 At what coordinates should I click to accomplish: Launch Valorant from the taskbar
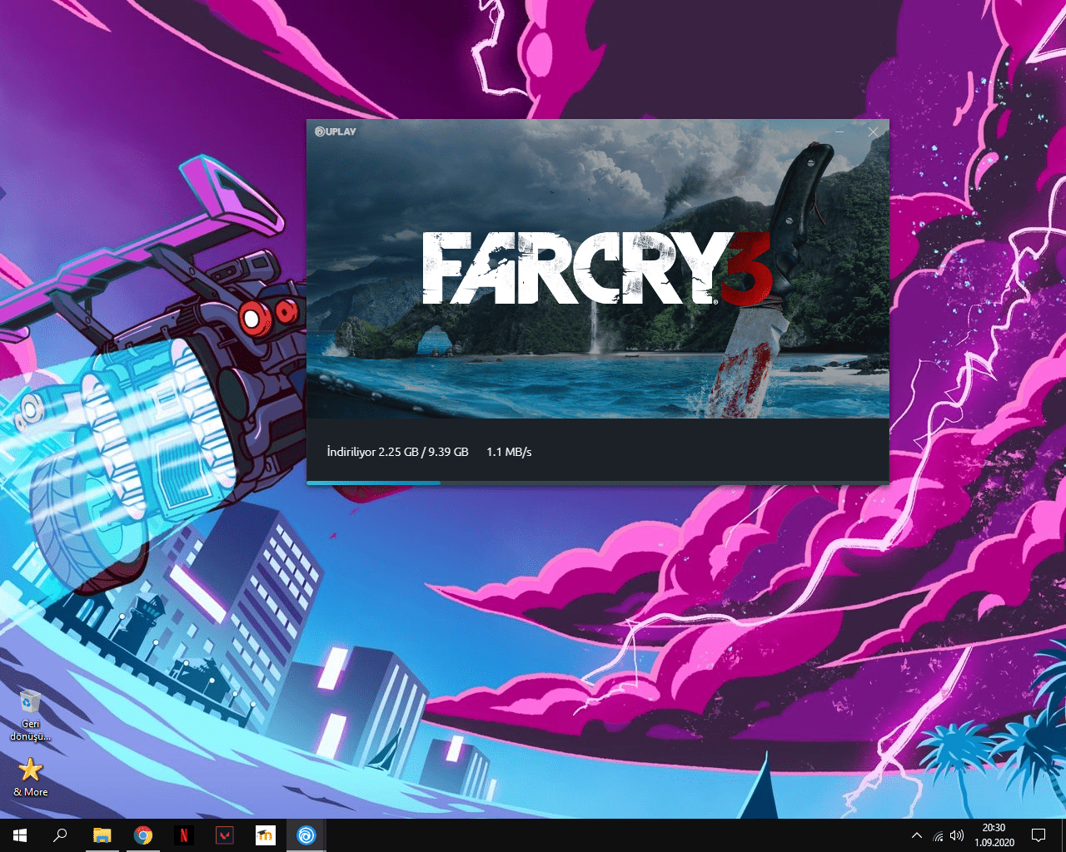(225, 835)
